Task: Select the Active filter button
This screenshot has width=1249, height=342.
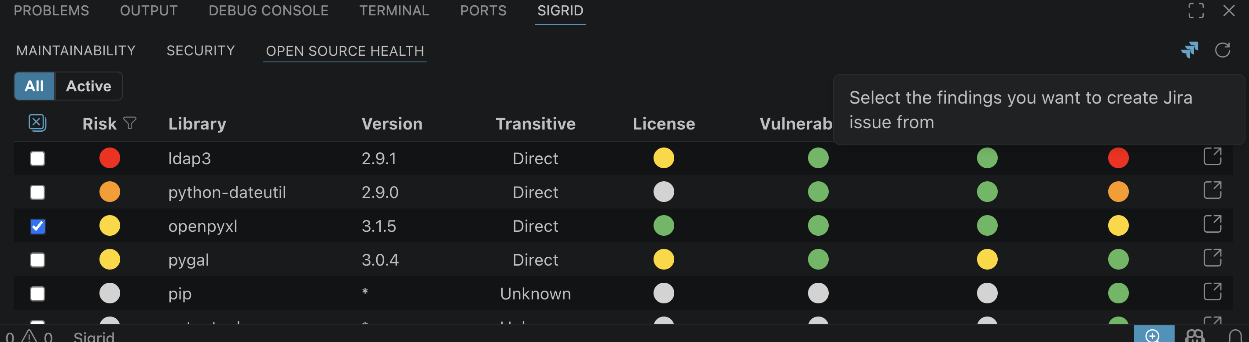Action: 88,86
